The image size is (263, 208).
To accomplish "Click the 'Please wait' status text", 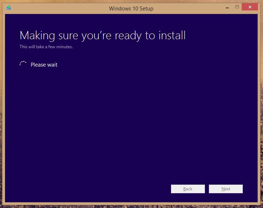I will click(x=44, y=65).
